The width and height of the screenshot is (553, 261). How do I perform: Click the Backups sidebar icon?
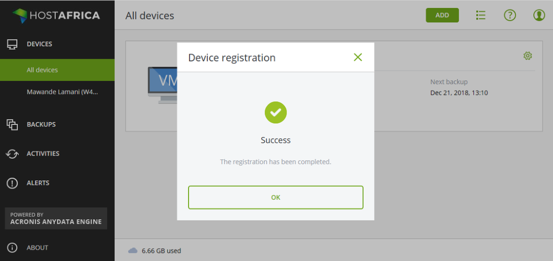coord(12,124)
